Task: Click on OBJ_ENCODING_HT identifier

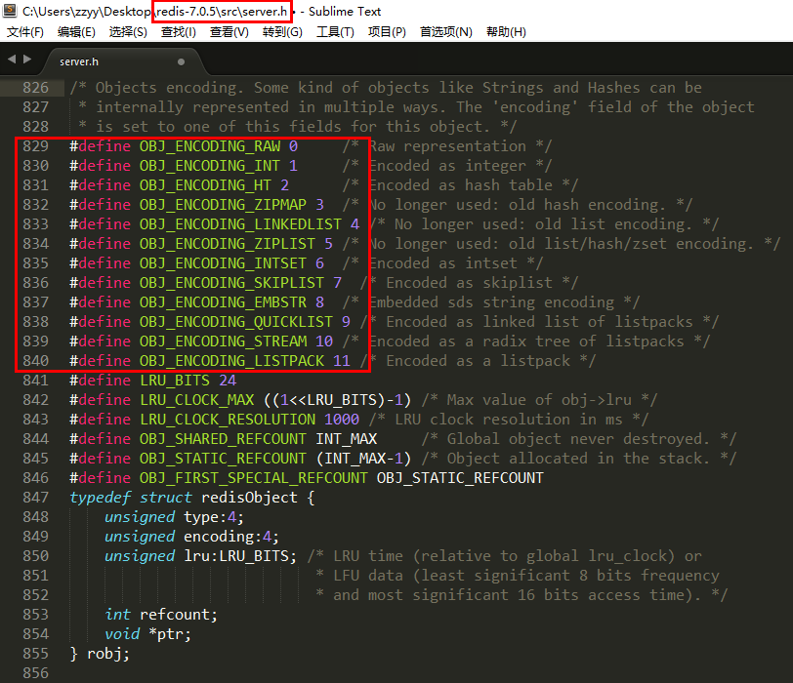Action: (x=205, y=185)
